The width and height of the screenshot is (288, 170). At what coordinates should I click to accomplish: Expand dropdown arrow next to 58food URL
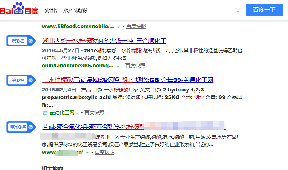[x=119, y=27]
